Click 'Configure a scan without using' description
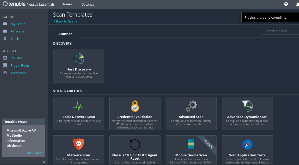 pos(191,123)
